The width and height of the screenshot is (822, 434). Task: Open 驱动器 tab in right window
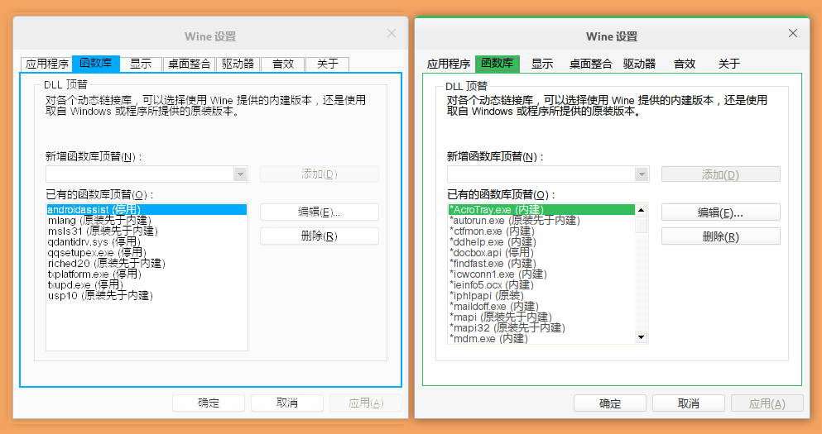(x=639, y=64)
